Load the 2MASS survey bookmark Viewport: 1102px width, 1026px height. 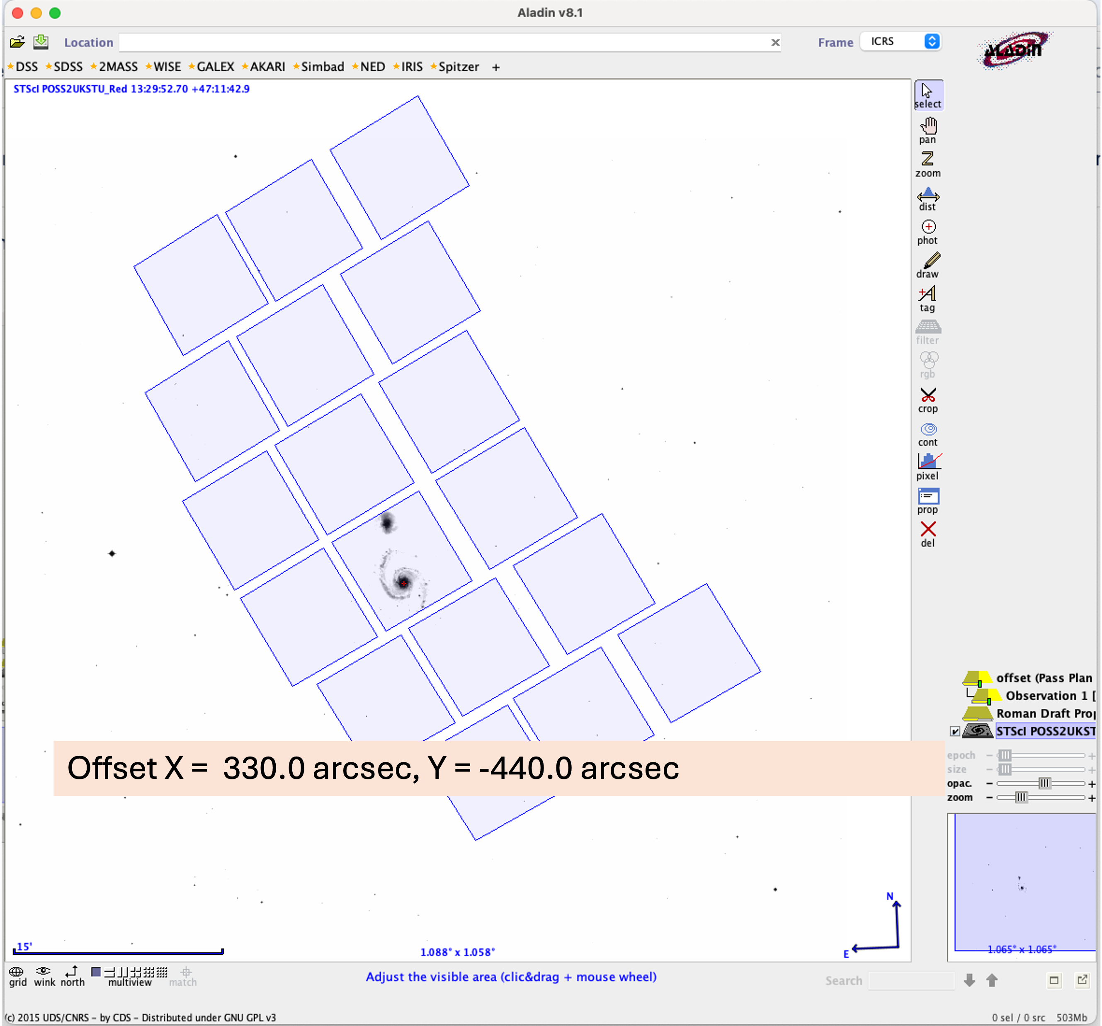pyautogui.click(x=117, y=67)
